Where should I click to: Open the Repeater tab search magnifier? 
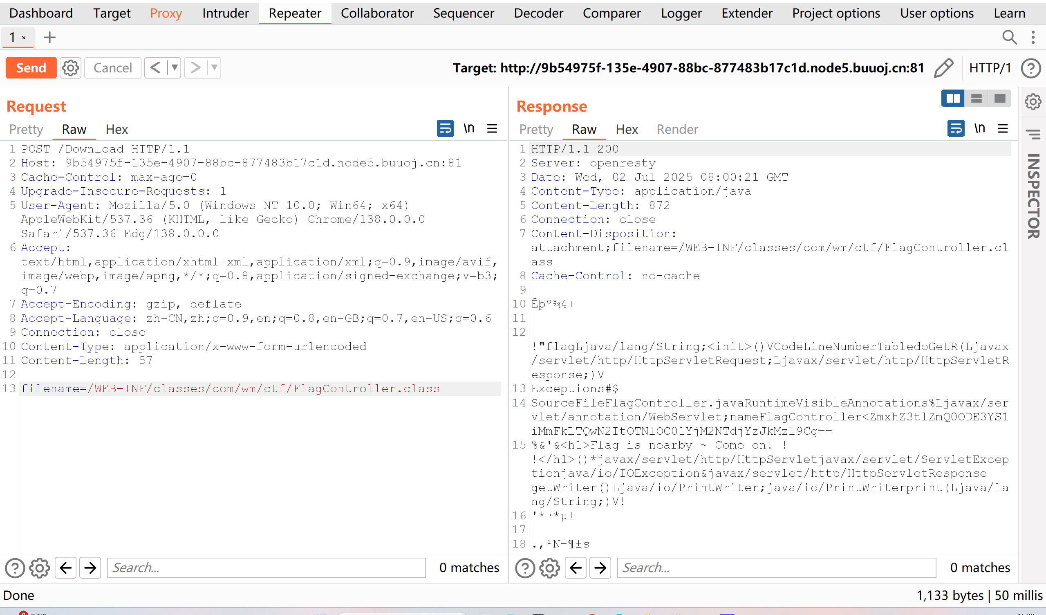click(1009, 37)
